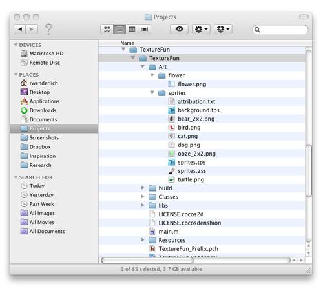Collapse the top TextureFun folder
This screenshot has width=323, height=291.
(x=123, y=49)
